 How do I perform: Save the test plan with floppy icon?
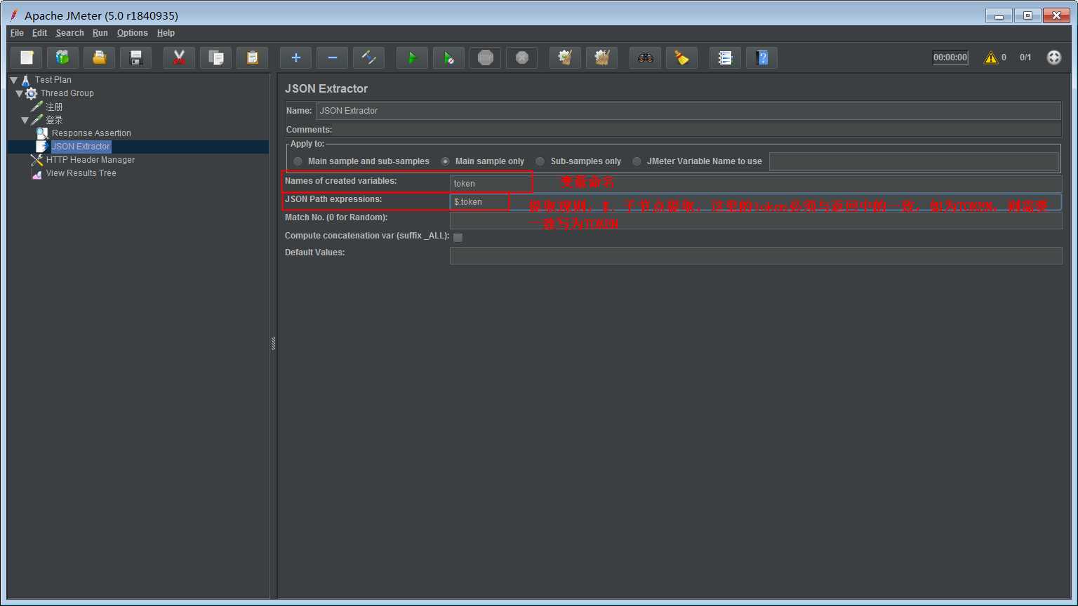coord(136,58)
